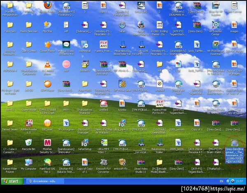247x193 pixels.
Task: Open the Plastic Nee-san folder
Action: [29, 25]
